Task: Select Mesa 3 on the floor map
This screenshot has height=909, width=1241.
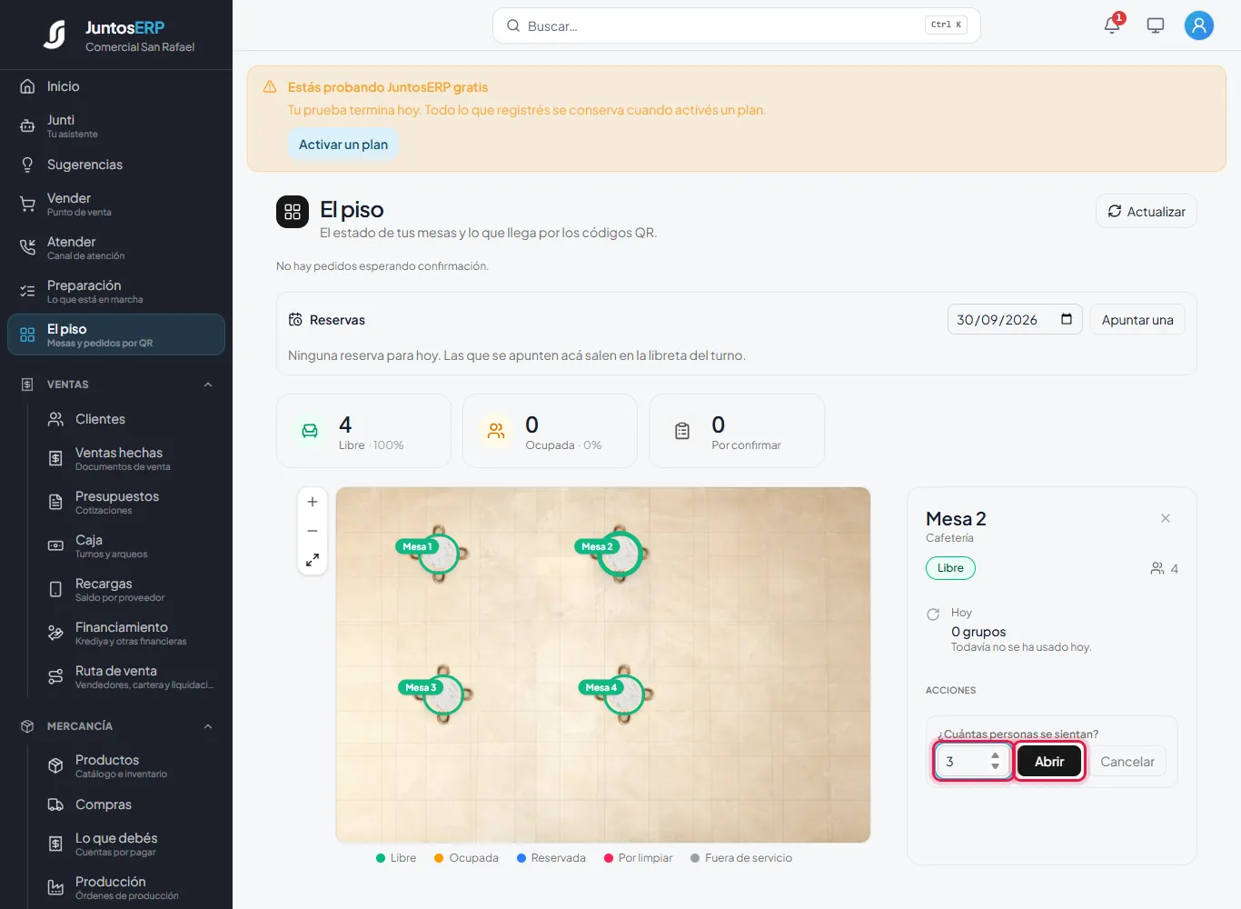Action: pyautogui.click(x=442, y=694)
